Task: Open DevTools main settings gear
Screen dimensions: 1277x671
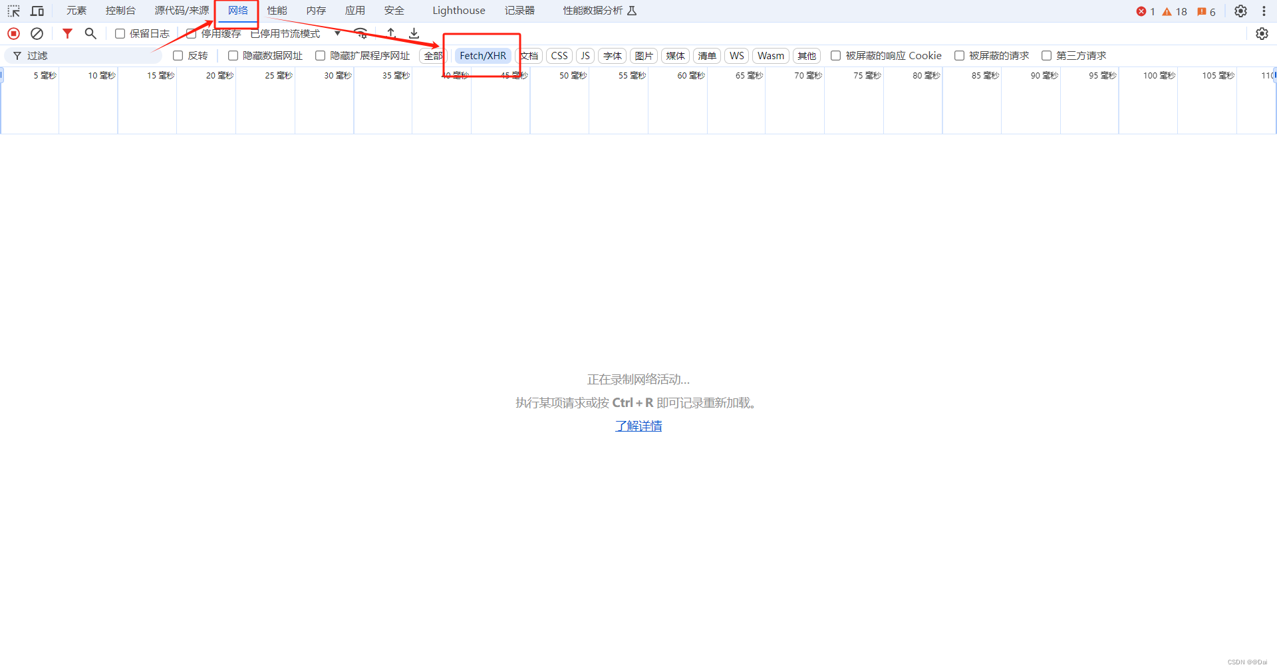Action: point(1240,11)
